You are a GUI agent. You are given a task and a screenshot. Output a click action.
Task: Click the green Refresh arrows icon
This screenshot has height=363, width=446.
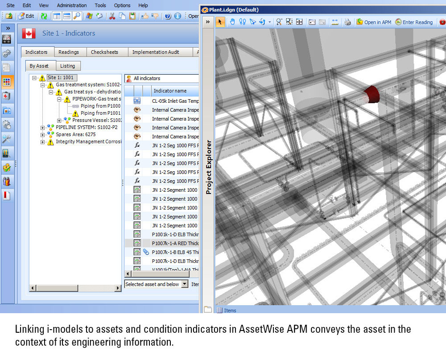44,16
